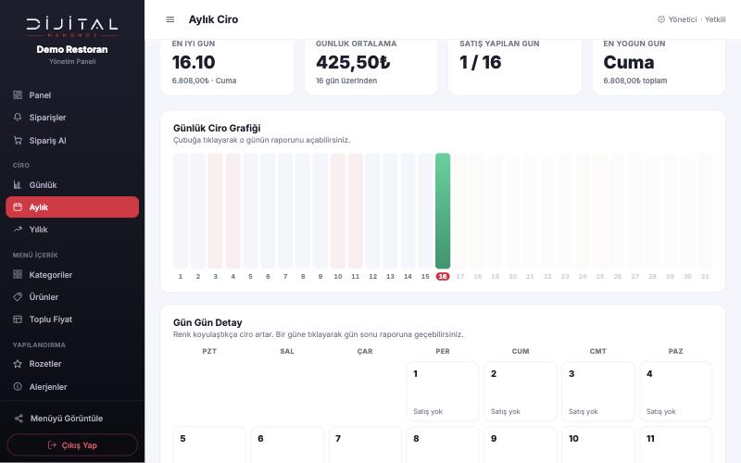Viewport: 741px width, 463px height.
Task: Open Rozetler star icon
Action: tap(18, 364)
